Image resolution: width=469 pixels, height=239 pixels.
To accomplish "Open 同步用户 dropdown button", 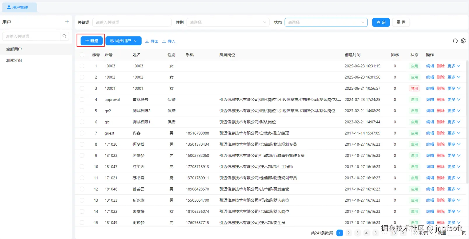I will point(123,41).
